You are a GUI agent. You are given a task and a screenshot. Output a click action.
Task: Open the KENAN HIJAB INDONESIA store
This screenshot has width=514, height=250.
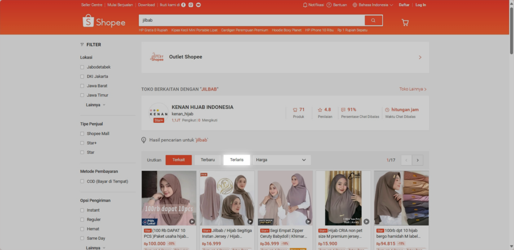coord(202,107)
